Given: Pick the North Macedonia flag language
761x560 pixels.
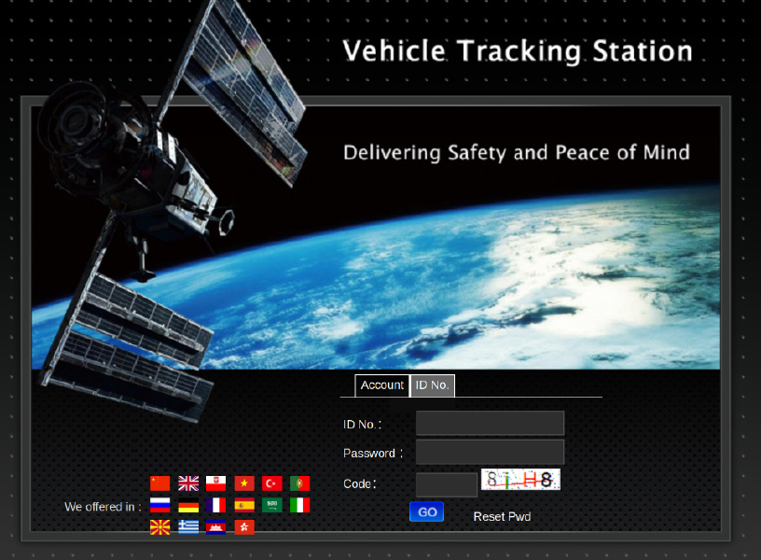Looking at the screenshot, I should pyautogui.click(x=159, y=527).
